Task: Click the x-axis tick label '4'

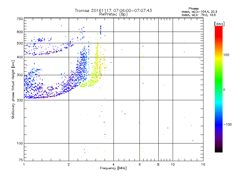Action: coord(114,164)
